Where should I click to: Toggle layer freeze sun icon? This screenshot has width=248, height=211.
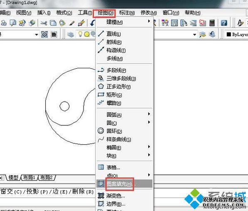click(87, 34)
